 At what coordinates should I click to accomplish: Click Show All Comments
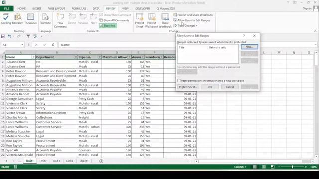point(114,20)
